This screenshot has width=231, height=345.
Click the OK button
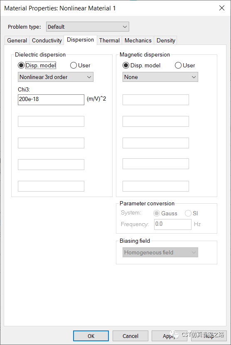91,336
